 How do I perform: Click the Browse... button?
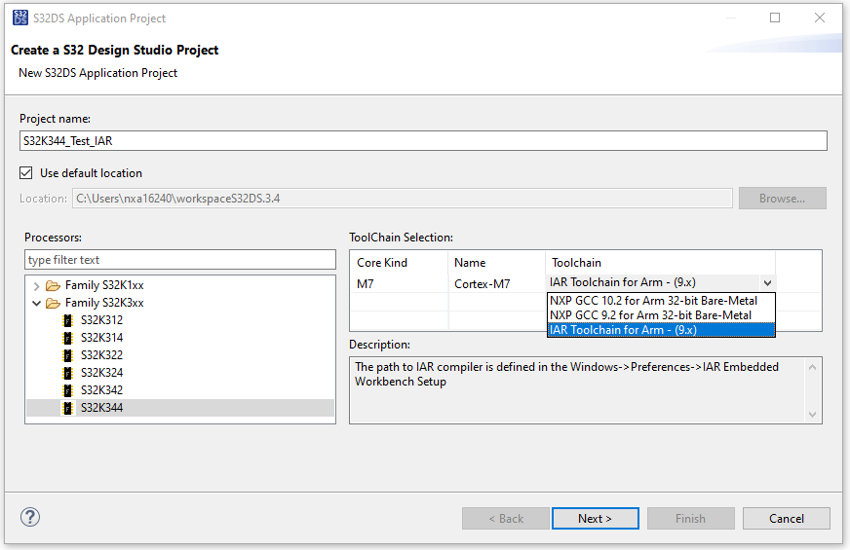pos(782,199)
